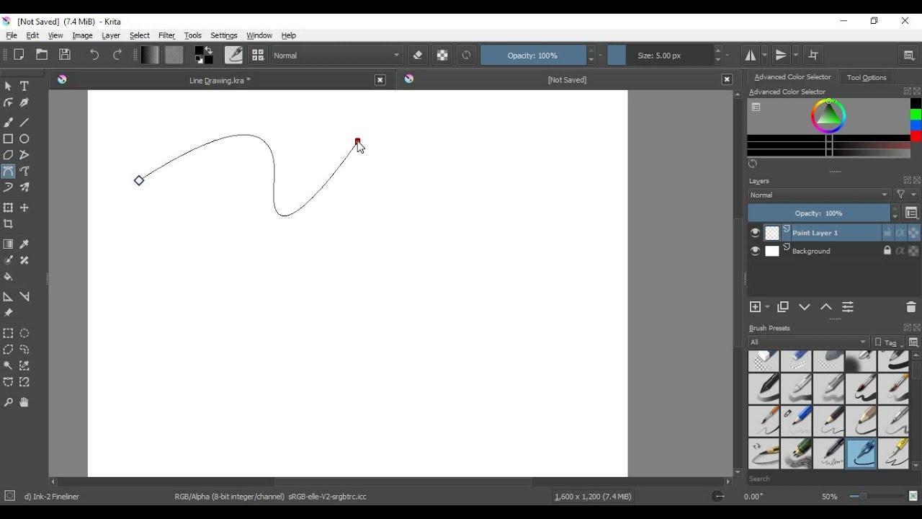
Task: Save the document with floppy icon
Action: (65, 55)
